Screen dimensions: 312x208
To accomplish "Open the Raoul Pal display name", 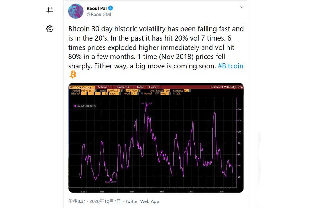I will coord(96,8).
